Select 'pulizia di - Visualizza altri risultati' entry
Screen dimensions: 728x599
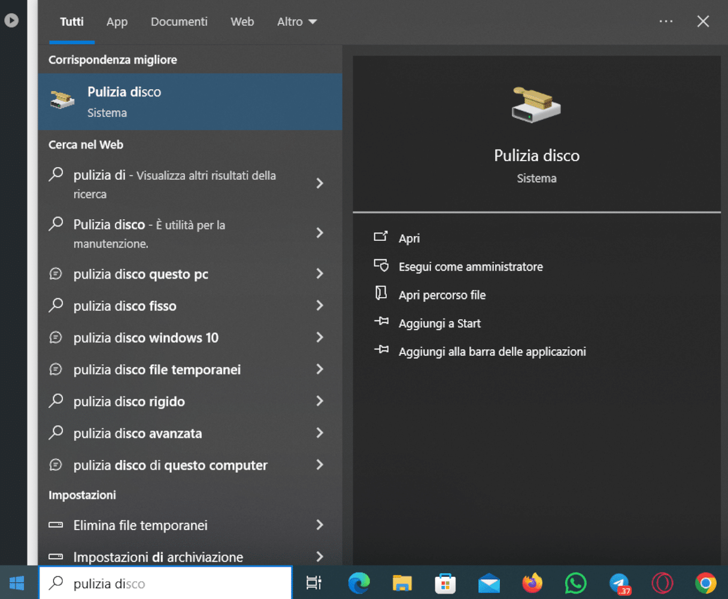point(190,184)
